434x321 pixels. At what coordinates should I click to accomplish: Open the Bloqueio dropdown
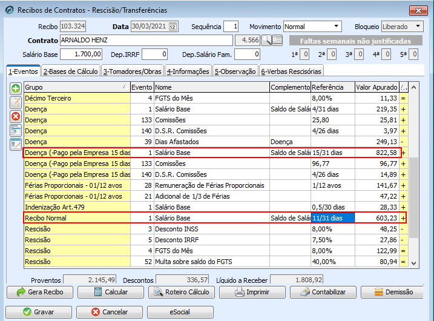point(418,26)
